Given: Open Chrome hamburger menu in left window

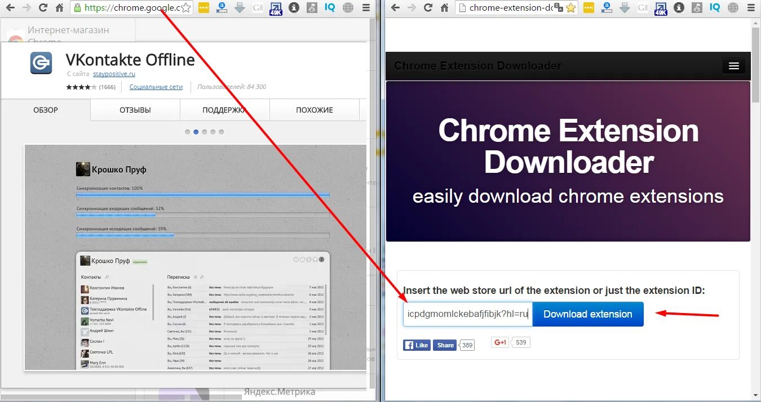Looking at the screenshot, I should pyautogui.click(x=366, y=8).
